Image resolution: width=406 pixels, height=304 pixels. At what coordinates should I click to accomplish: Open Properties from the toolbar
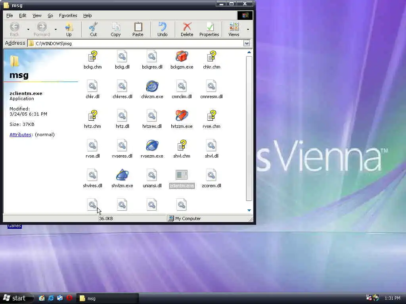pos(209,29)
